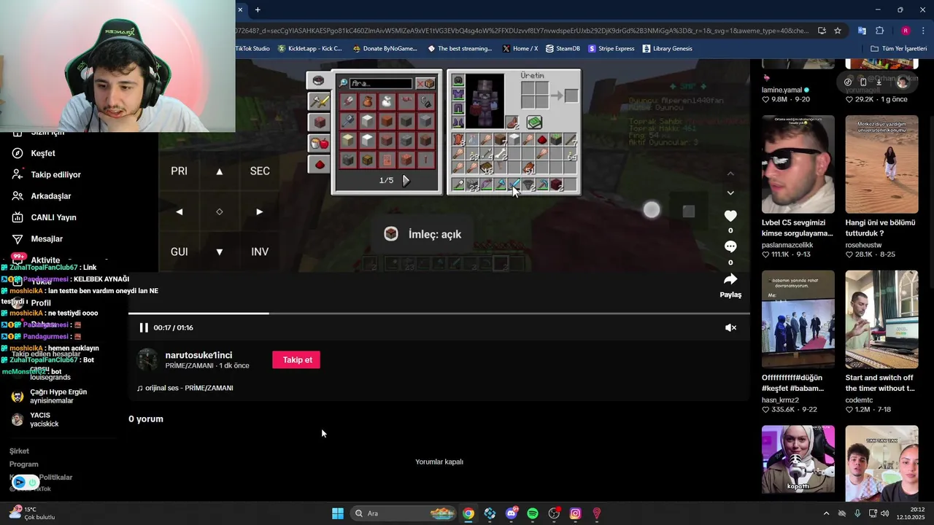Open followed account Çağrı Hype Ergün
Screen dimensions: 934x525
[x=49, y=396]
